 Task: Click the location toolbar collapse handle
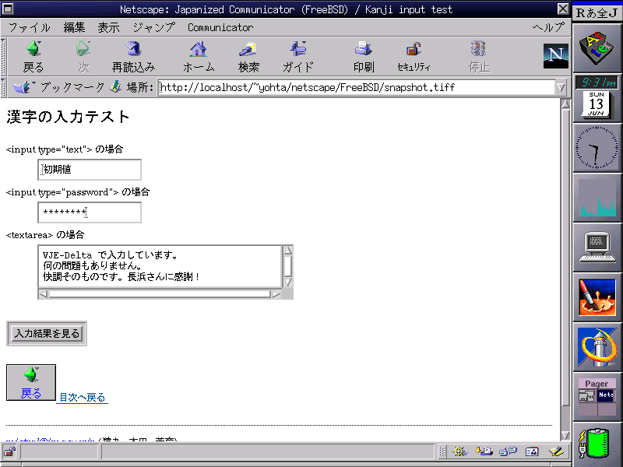pyautogui.click(x=3, y=87)
